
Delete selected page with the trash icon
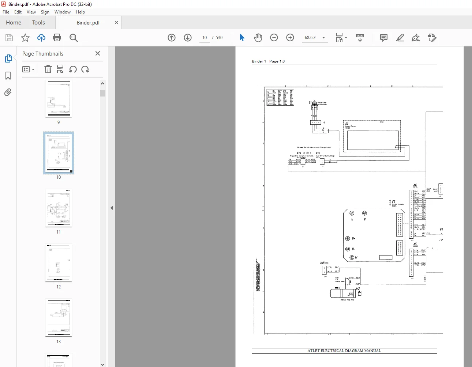[x=48, y=69]
